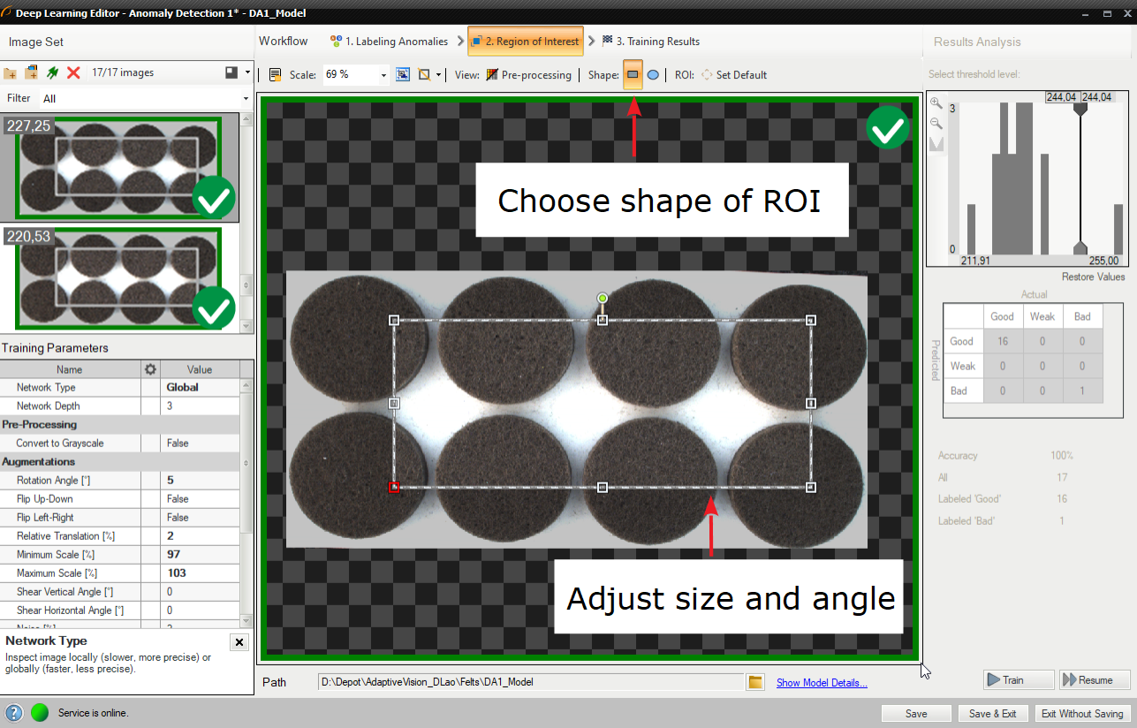Select the ellipse ROI shape
Viewport: 1137px width, 728px height.
(653, 75)
